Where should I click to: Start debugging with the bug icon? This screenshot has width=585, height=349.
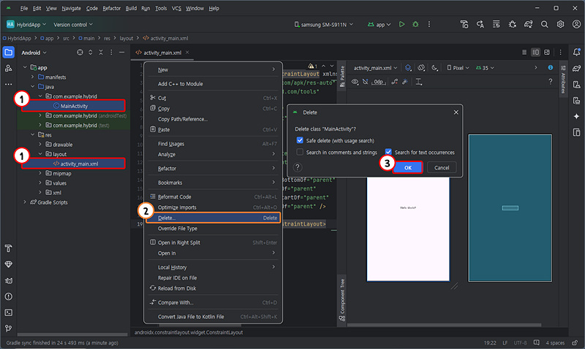coord(415,24)
